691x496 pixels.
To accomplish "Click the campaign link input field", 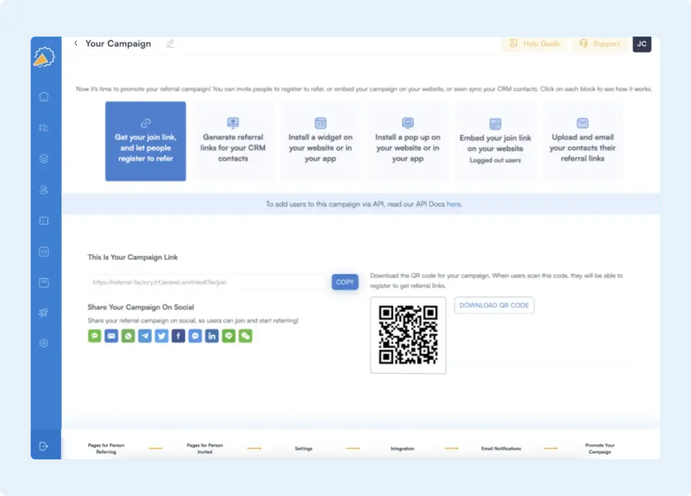I will tap(208, 282).
